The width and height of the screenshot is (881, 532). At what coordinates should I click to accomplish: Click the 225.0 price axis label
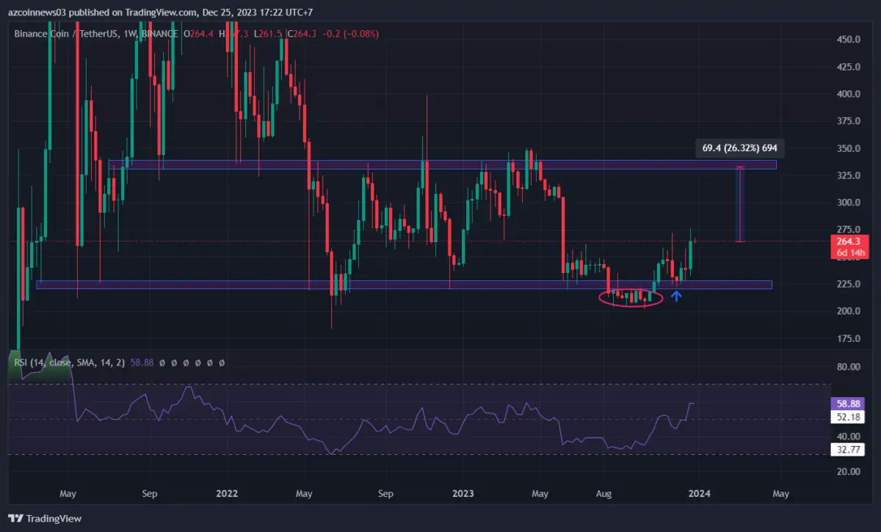[849, 284]
